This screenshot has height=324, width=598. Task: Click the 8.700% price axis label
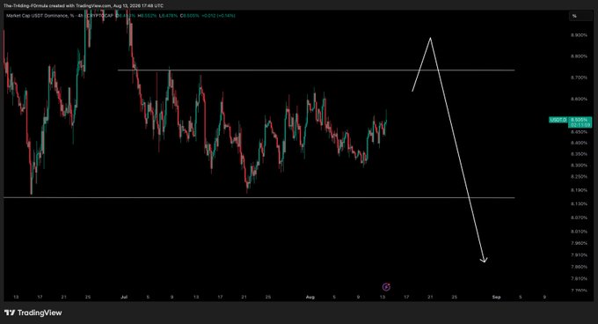(579, 77)
